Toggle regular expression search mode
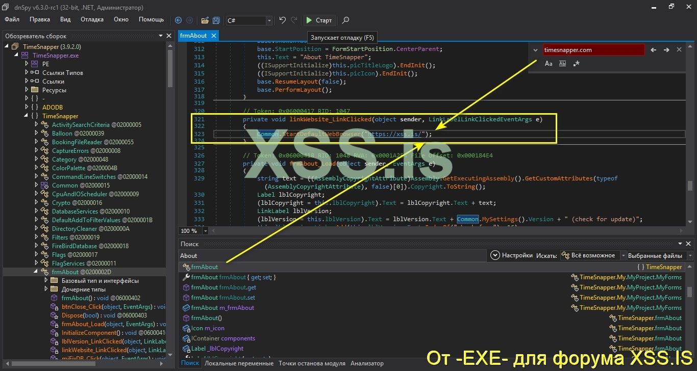 pyautogui.click(x=576, y=64)
